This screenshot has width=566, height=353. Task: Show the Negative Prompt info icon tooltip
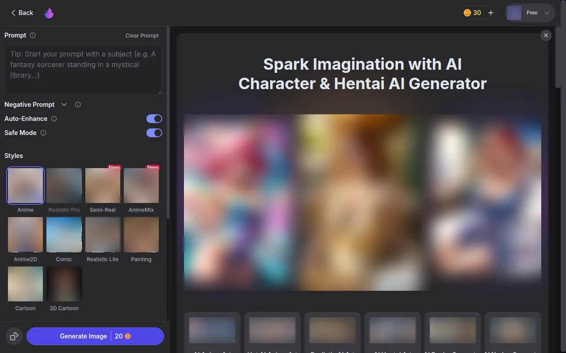point(78,105)
